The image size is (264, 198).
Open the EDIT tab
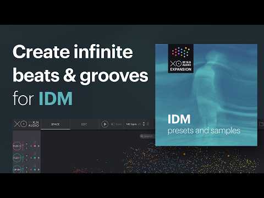point(84,124)
